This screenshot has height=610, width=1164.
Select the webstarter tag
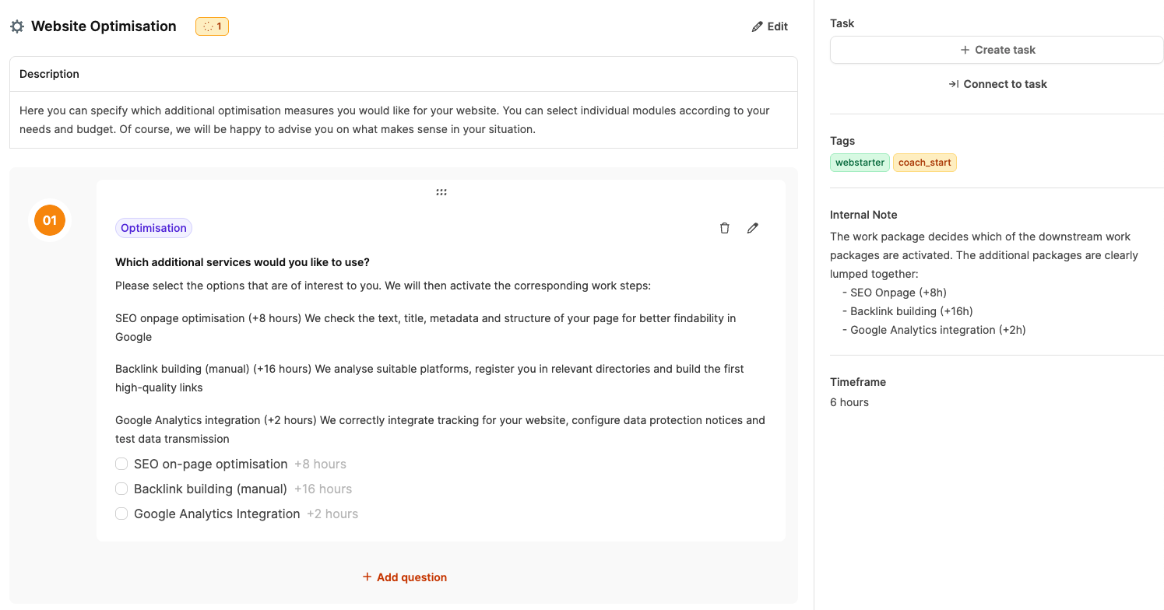[860, 163]
